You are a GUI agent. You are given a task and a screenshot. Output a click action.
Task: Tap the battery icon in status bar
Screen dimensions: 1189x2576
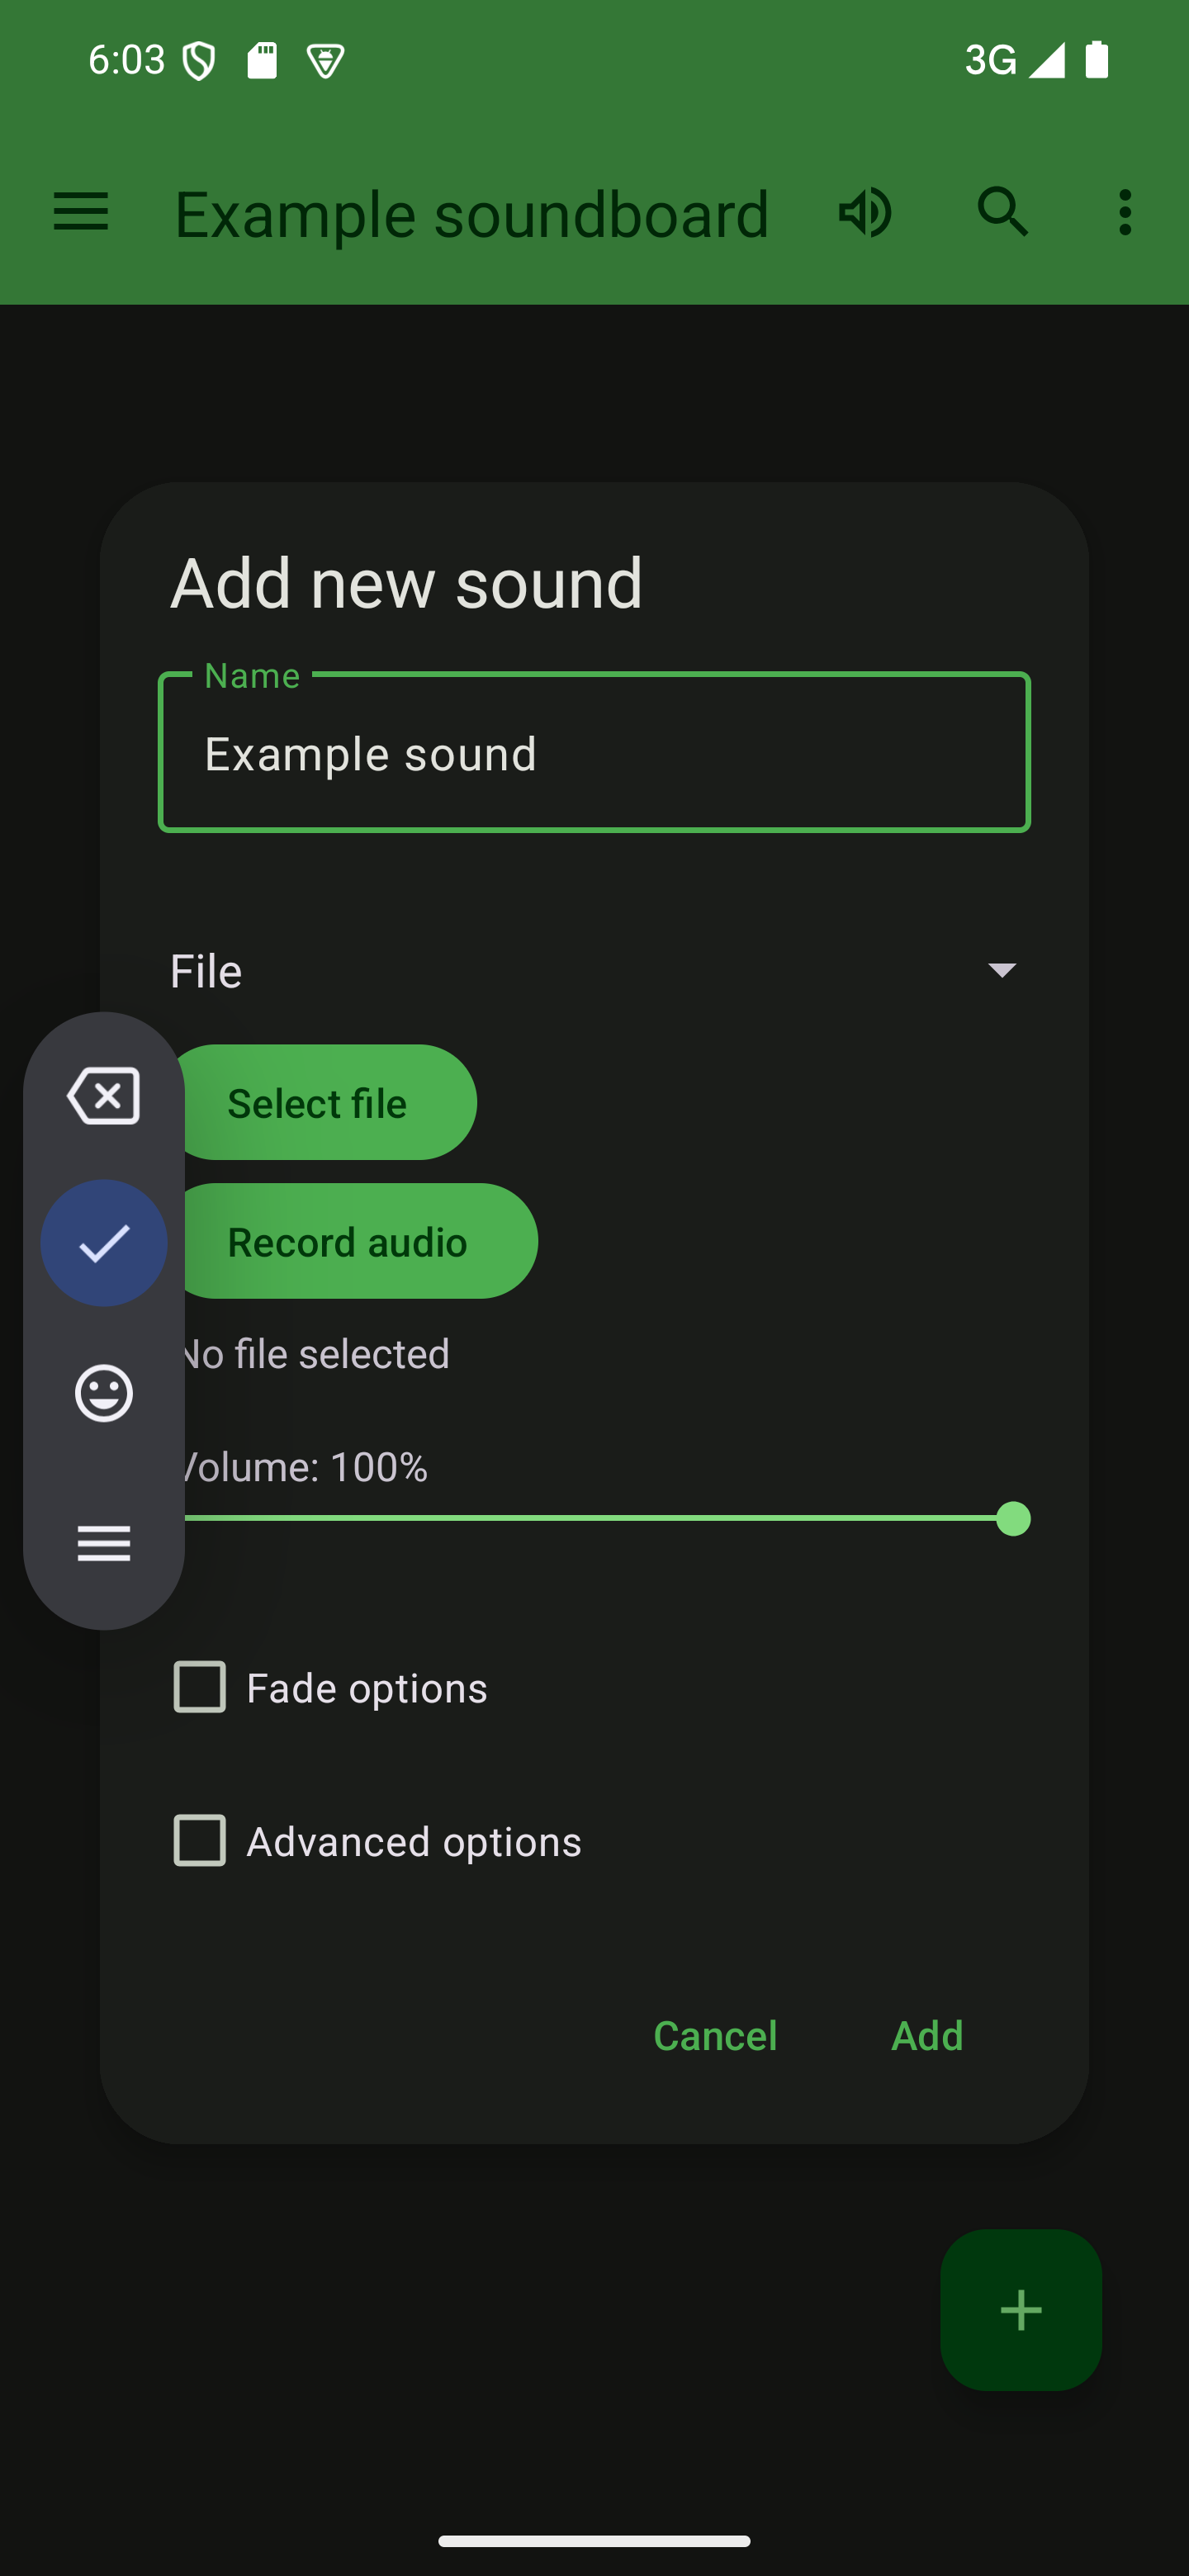(1097, 60)
